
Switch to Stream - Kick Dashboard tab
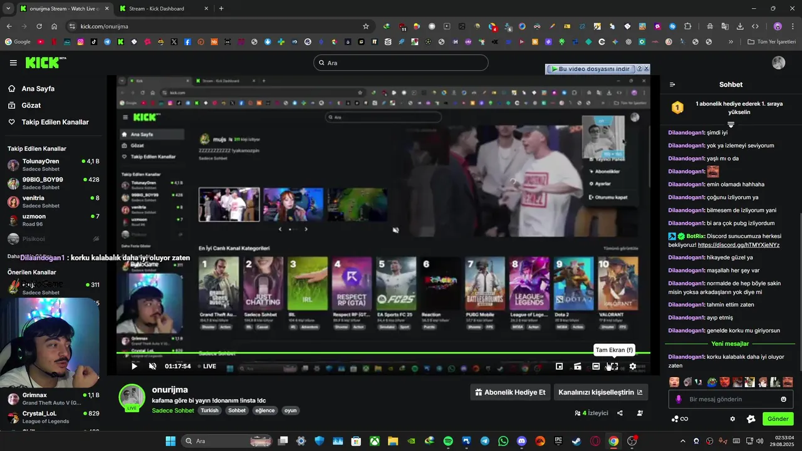163,9
